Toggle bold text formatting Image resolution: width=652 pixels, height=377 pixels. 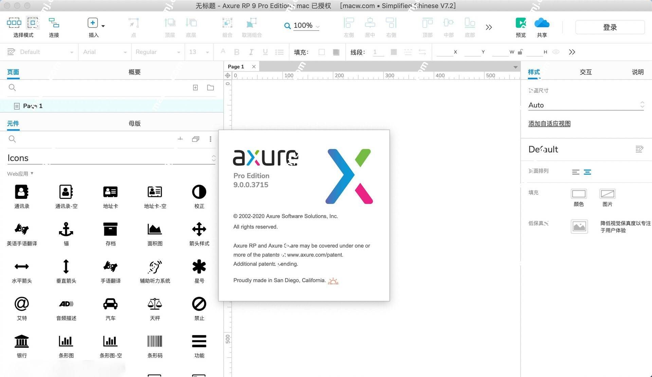(x=237, y=52)
